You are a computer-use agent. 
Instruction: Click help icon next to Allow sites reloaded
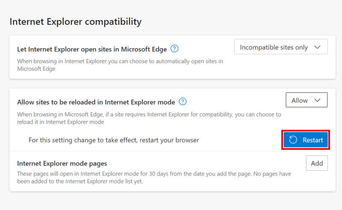click(x=183, y=102)
